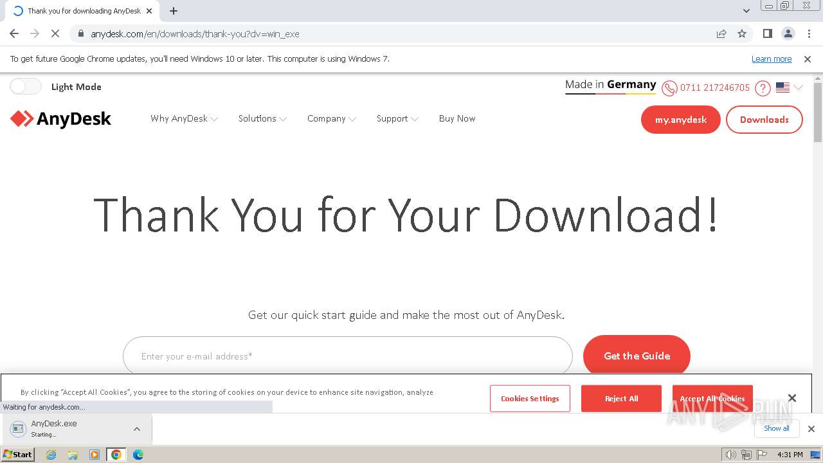The width and height of the screenshot is (823, 463).
Task: Close the AnyDesk thank-you tab
Action: [150, 10]
